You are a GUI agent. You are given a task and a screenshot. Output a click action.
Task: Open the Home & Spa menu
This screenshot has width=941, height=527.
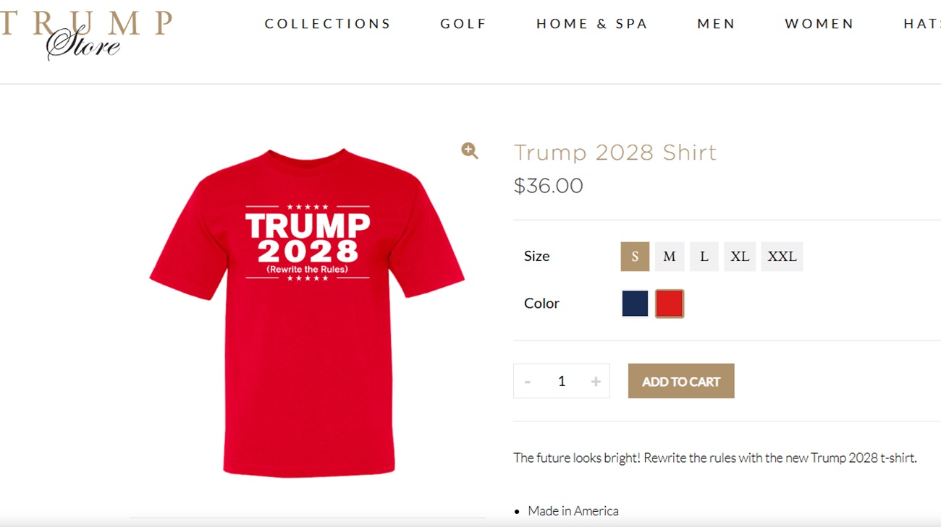click(x=592, y=24)
